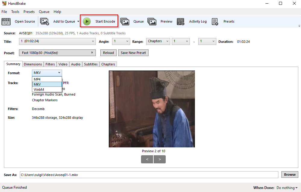Switch to the Summary tab
The height and width of the screenshot is (192, 301).
[13, 64]
